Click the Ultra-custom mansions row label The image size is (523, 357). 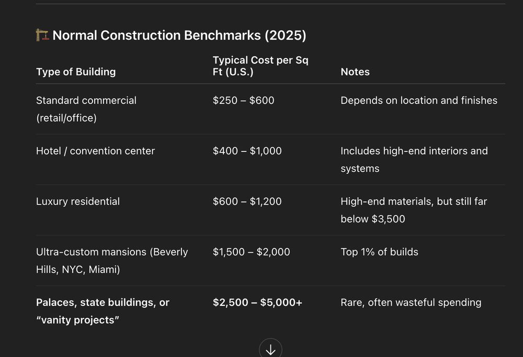(x=112, y=260)
